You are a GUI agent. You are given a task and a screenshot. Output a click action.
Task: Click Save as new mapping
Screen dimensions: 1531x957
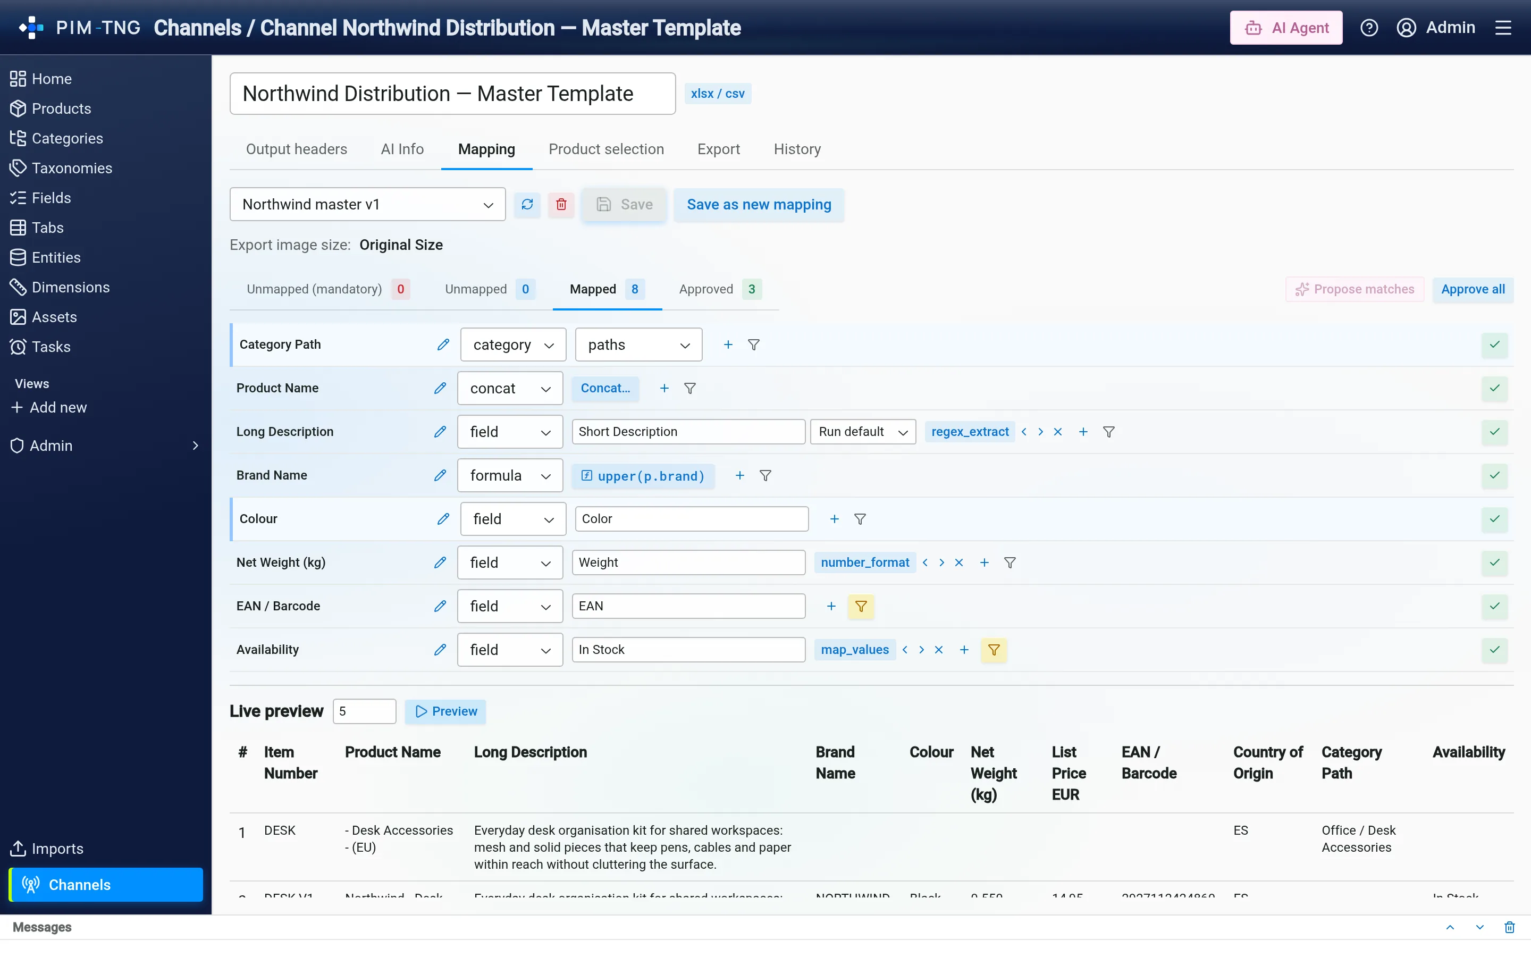(x=759, y=205)
